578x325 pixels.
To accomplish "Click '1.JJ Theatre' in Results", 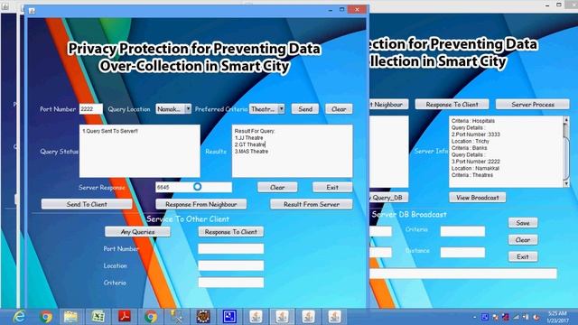I will tap(249, 138).
